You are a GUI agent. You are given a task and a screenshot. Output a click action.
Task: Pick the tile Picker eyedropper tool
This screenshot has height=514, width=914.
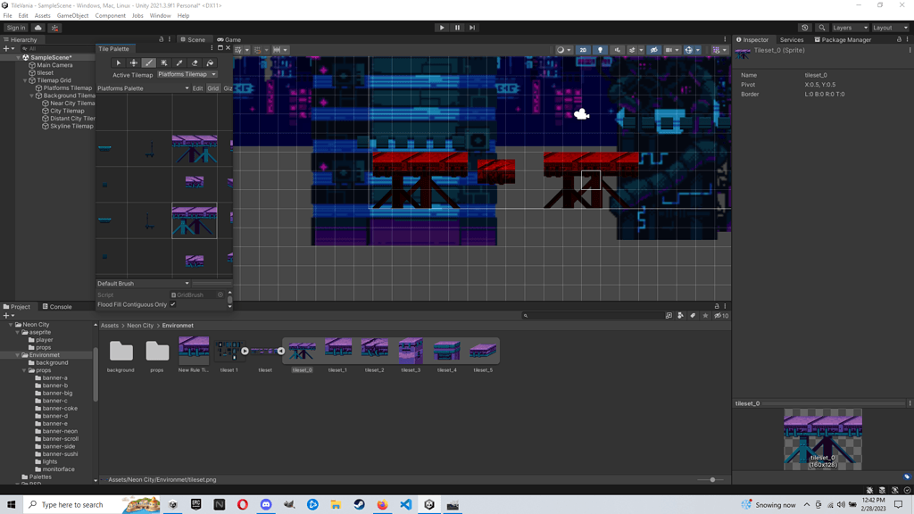(x=179, y=62)
